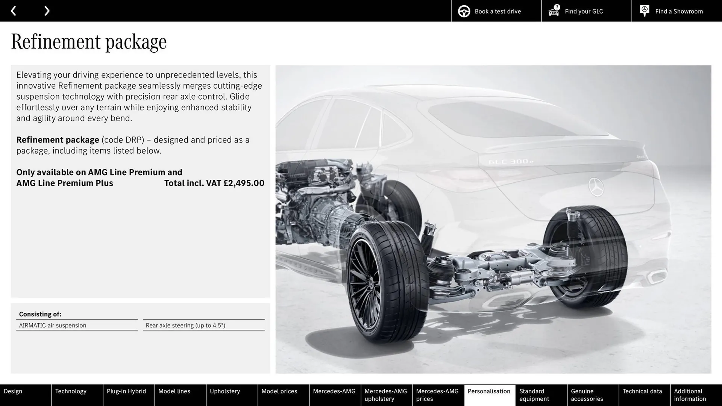Open the Model lines tab
722x406 pixels.
[x=180, y=395]
